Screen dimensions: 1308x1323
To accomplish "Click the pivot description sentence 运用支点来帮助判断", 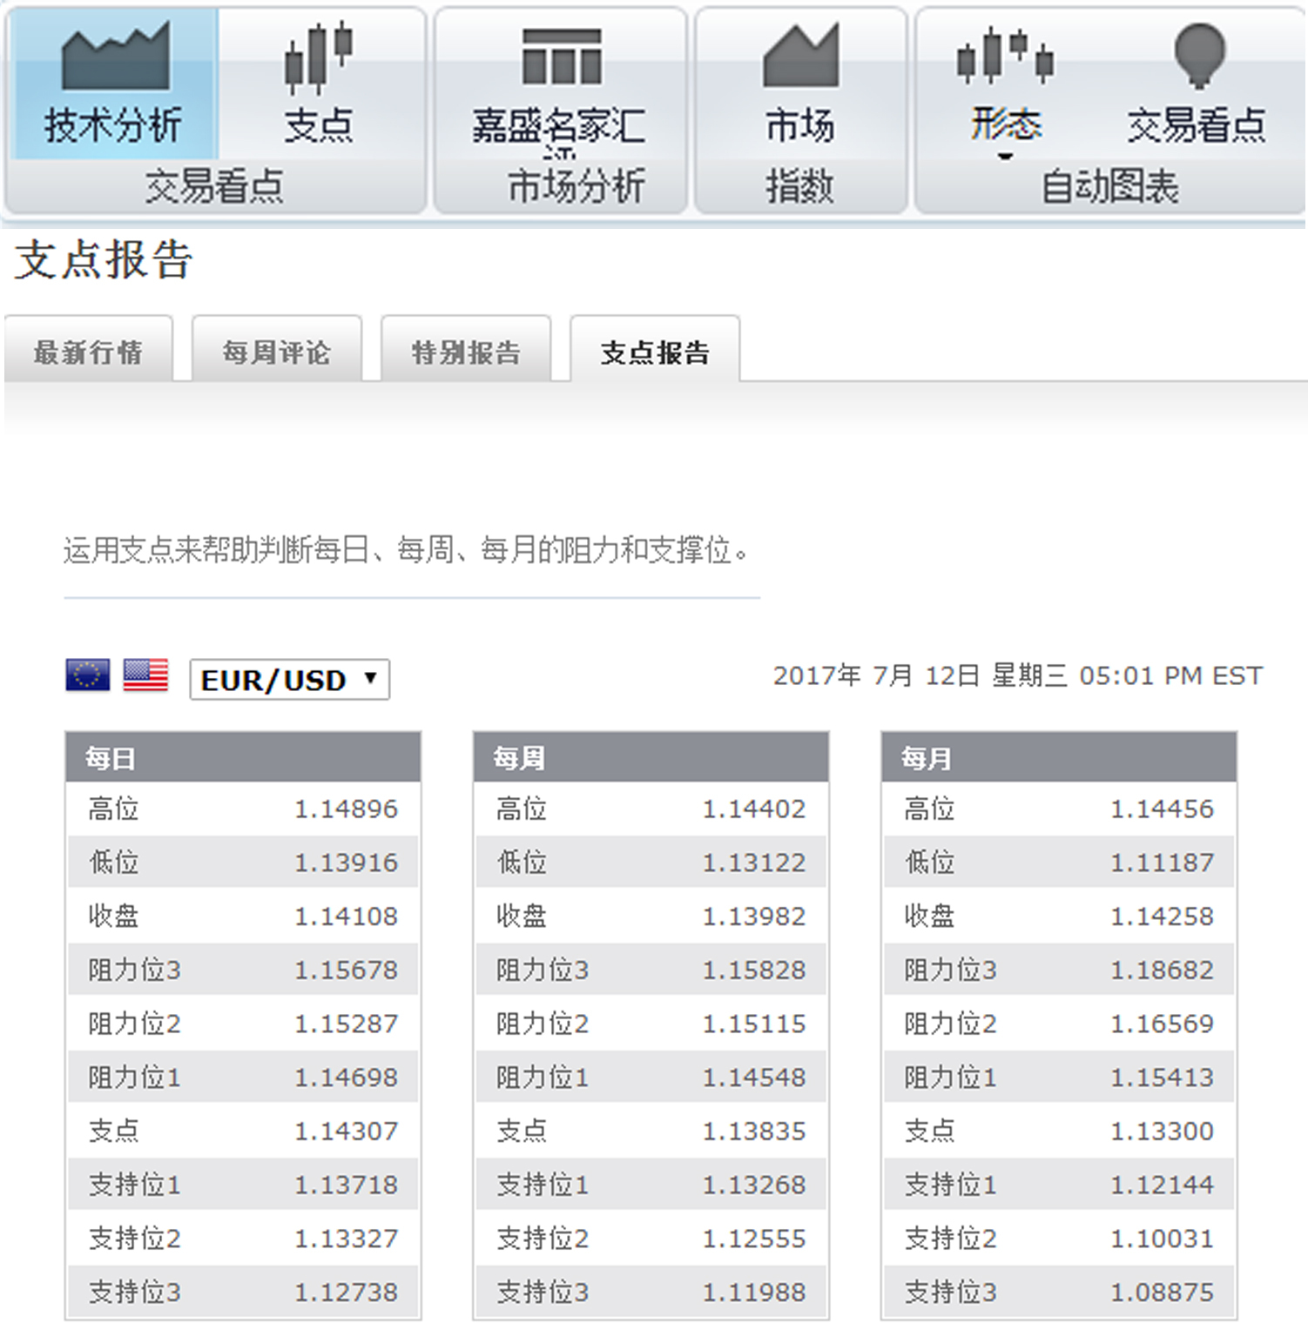I will (x=406, y=550).
